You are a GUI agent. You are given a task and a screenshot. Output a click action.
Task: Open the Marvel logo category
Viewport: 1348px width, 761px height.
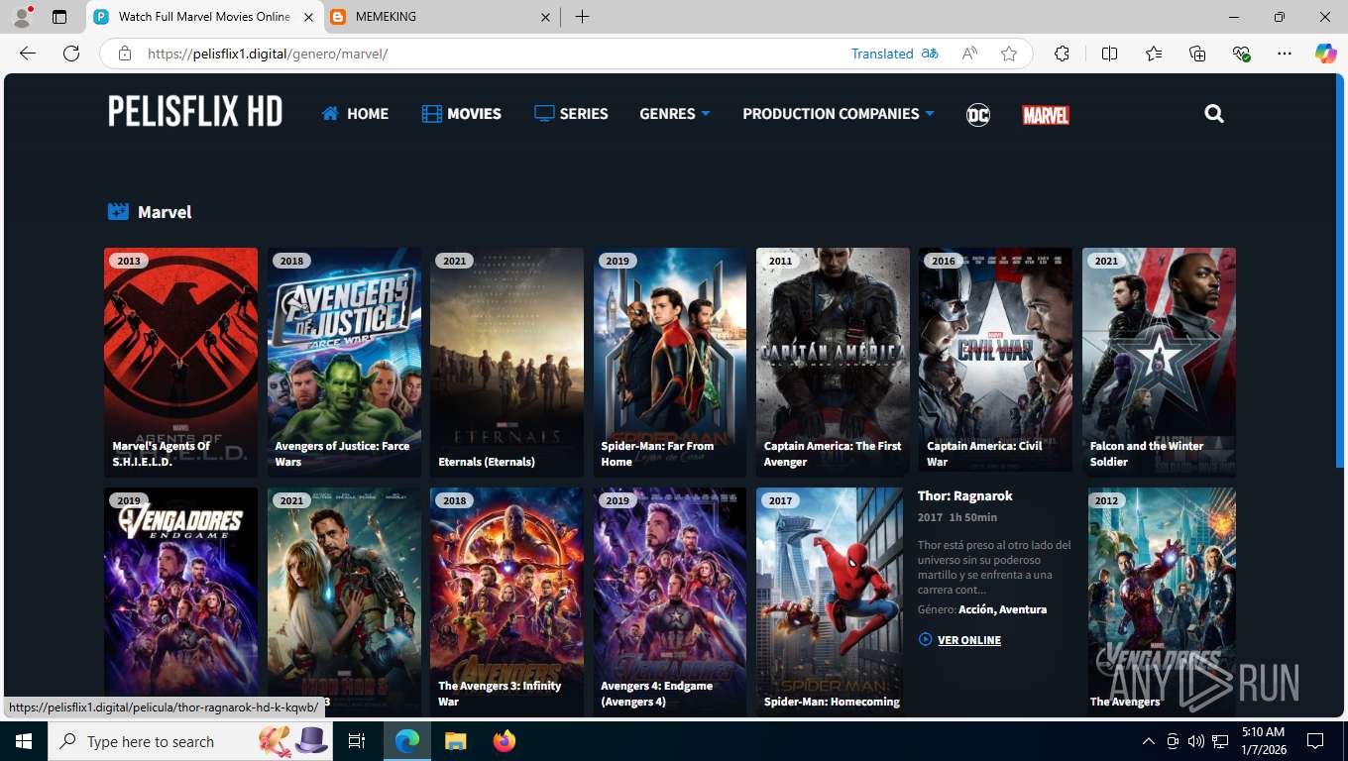pos(1046,115)
